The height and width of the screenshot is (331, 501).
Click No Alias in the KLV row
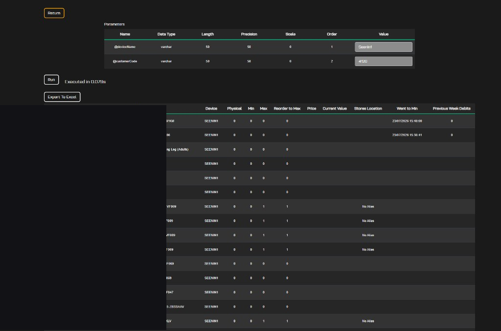(368, 321)
